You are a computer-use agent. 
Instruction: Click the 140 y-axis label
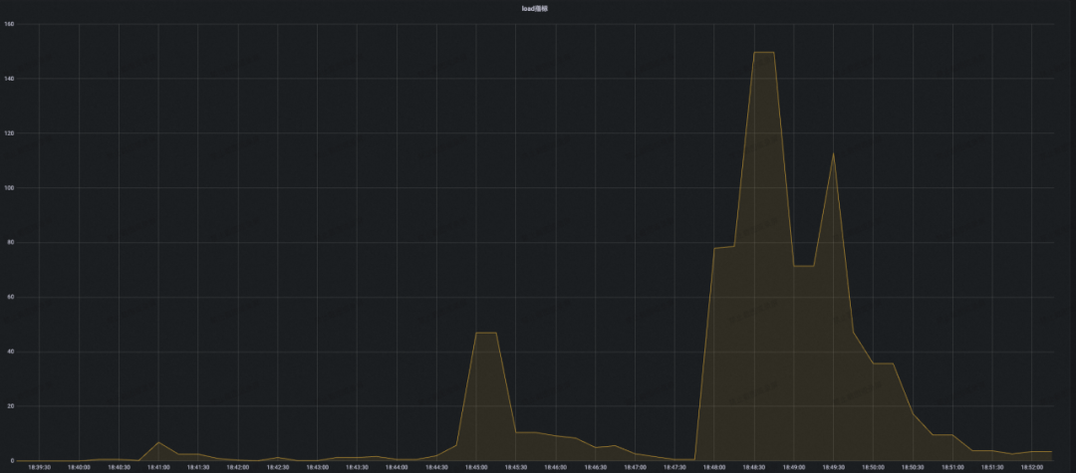9,79
